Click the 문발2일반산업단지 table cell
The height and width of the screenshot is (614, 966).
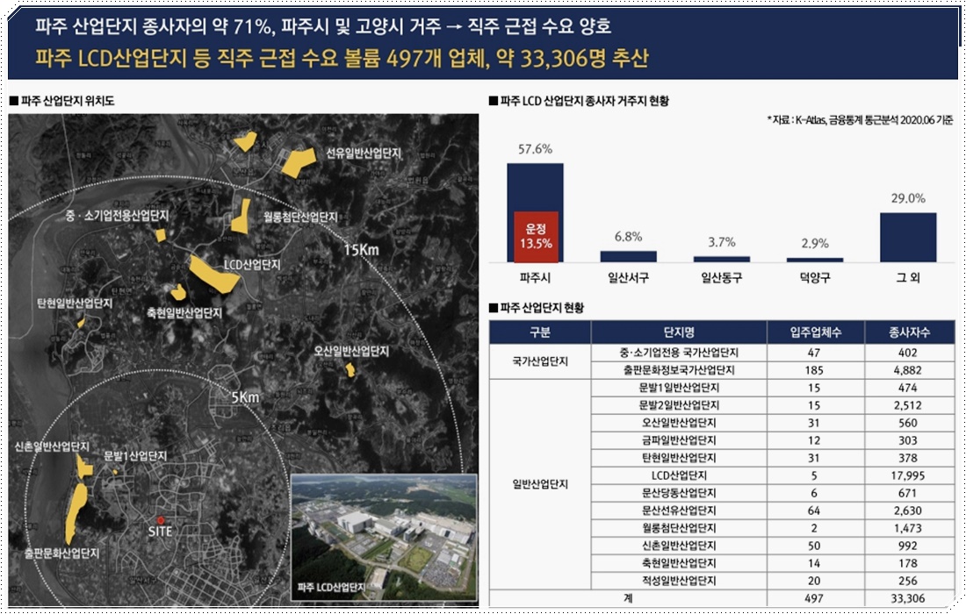tap(679, 405)
